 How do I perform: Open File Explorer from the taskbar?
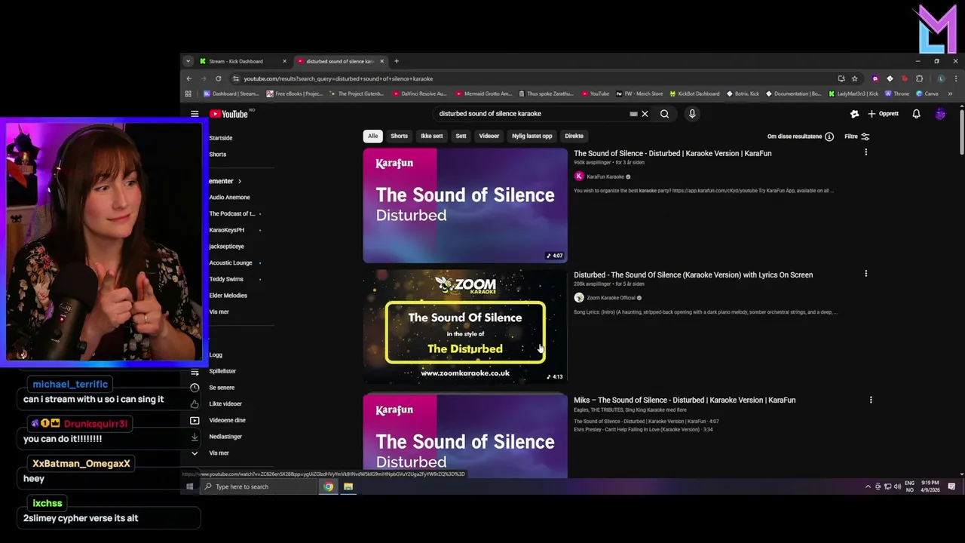348,486
